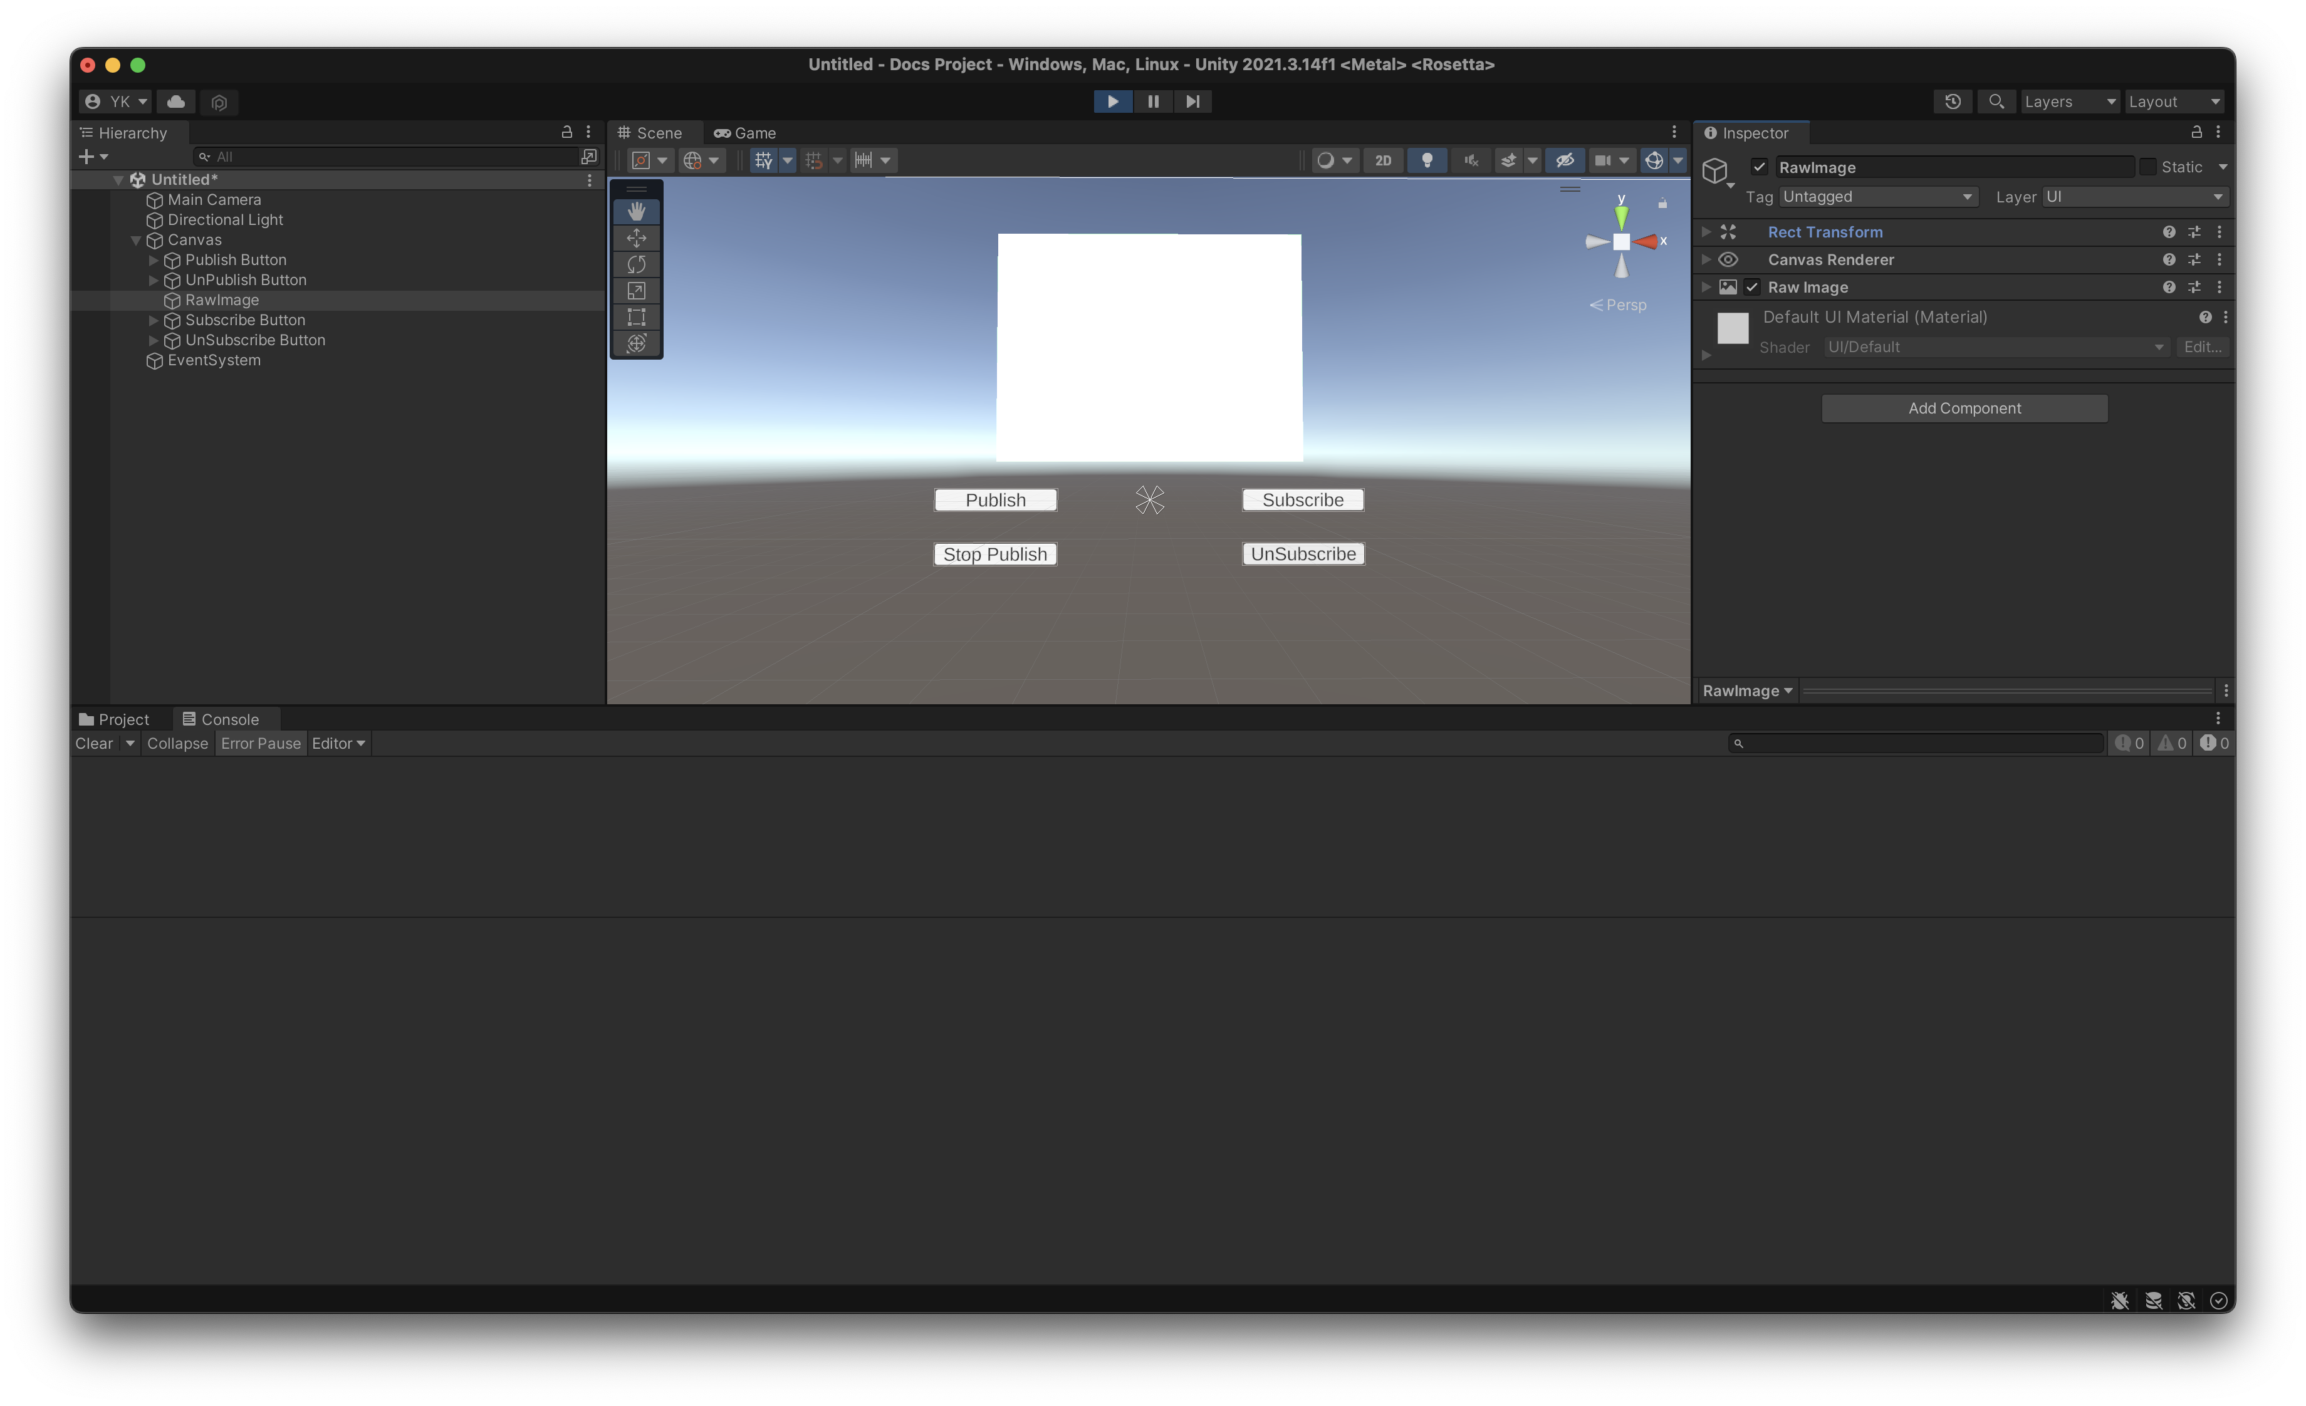This screenshot has width=2306, height=1406.
Task: Enable the Static checkbox
Action: [x=2148, y=167]
